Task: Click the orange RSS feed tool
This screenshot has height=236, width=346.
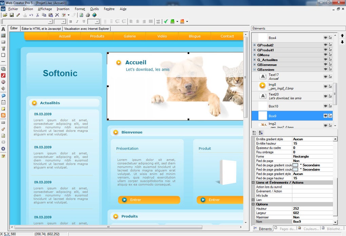Action: [x=3, y=115]
